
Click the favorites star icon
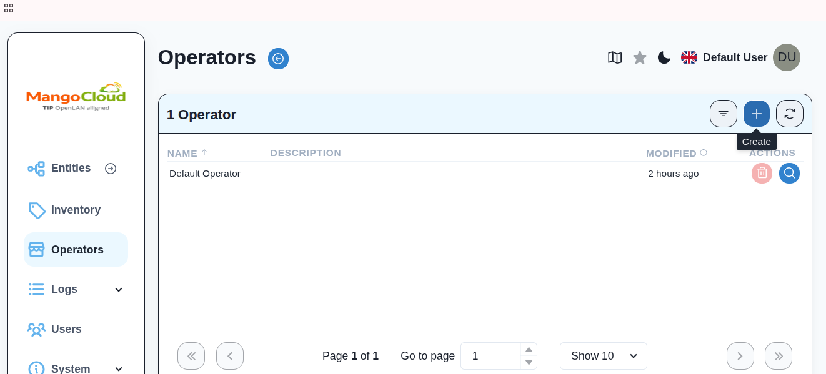pos(640,57)
